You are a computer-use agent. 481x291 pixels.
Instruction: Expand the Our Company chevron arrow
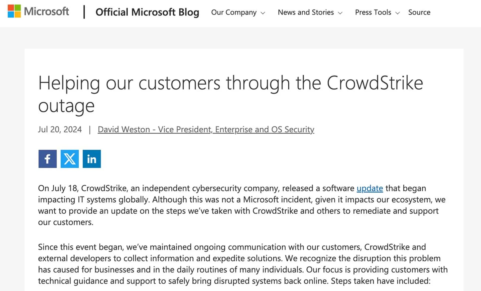coord(263,13)
